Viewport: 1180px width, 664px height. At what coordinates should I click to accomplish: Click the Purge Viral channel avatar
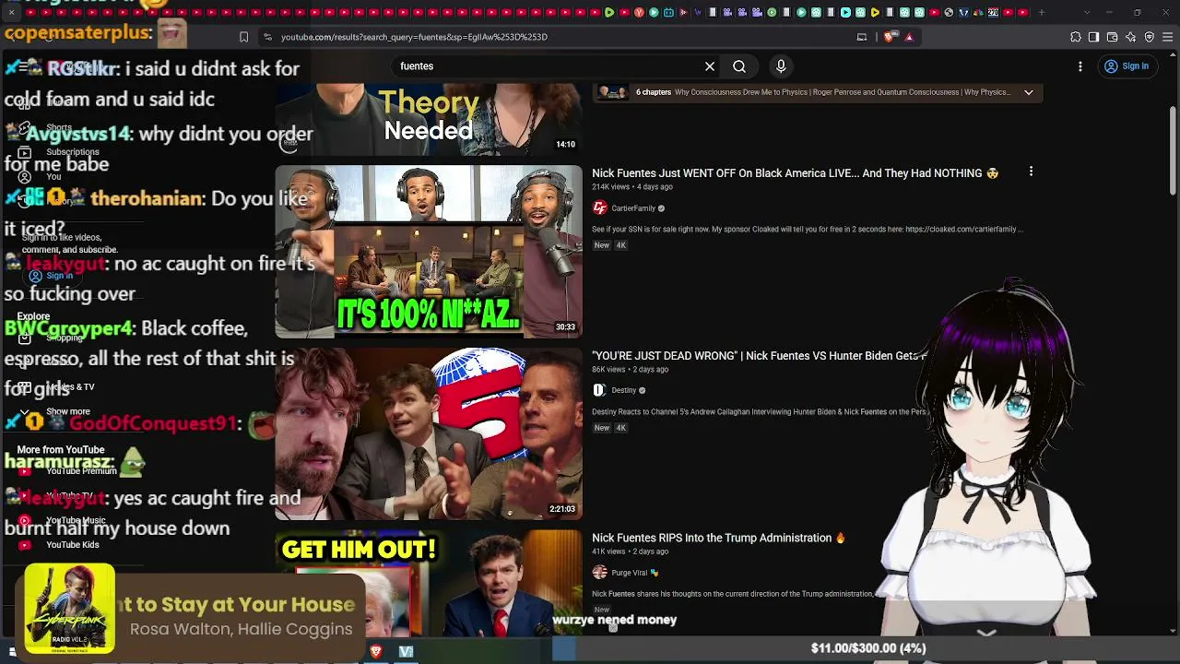[x=600, y=573]
